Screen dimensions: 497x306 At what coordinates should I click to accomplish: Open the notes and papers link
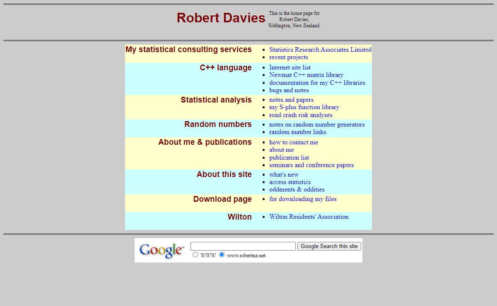291,100
